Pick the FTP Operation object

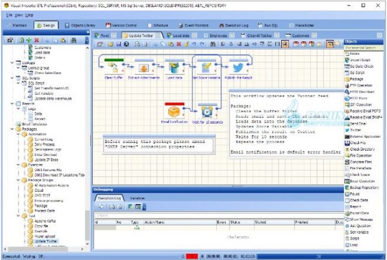tap(359, 85)
